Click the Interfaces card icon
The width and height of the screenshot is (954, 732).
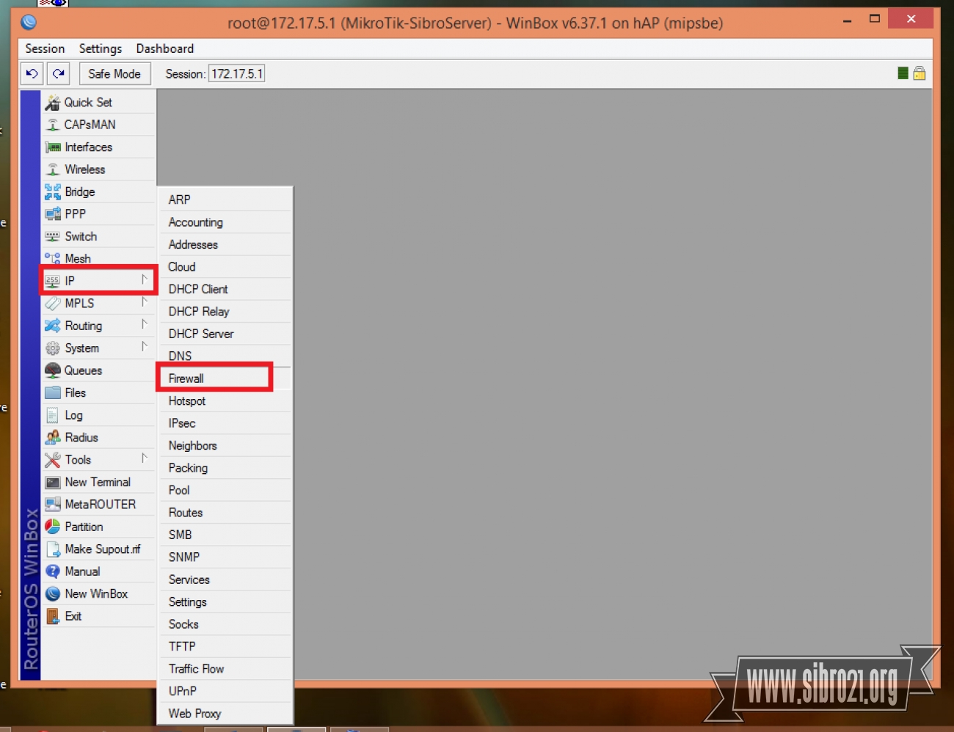[x=52, y=147]
